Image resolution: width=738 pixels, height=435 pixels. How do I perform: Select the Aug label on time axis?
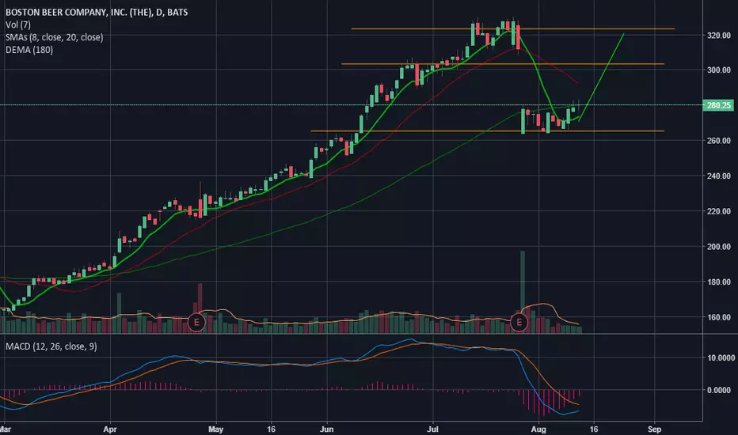(538, 429)
